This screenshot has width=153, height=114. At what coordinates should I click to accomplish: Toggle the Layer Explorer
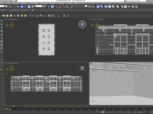[102, 7]
